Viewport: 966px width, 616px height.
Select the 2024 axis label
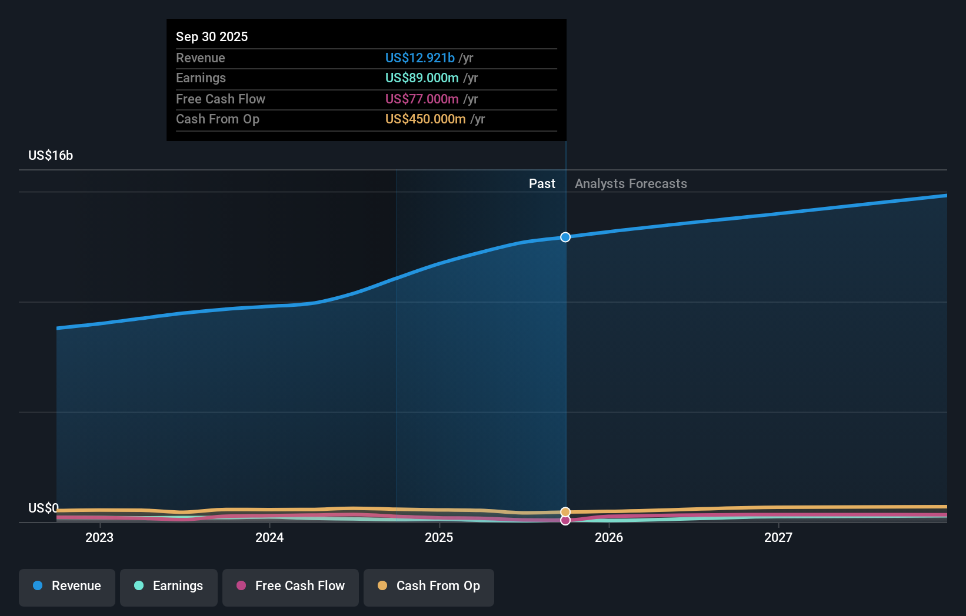click(269, 537)
